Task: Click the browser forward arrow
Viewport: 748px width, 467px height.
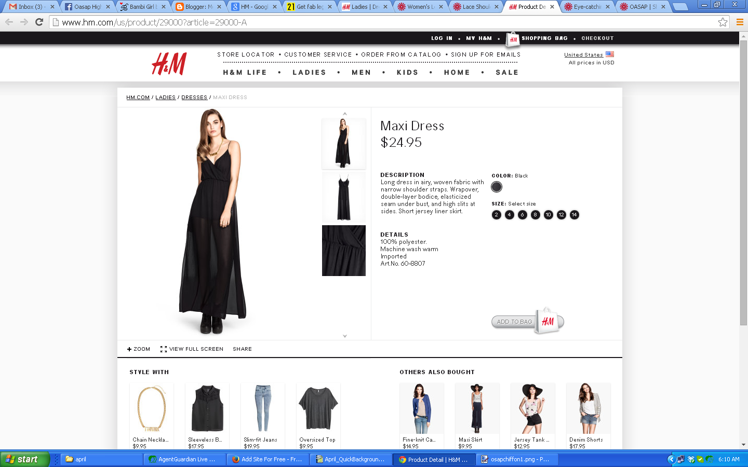Action: [x=24, y=22]
